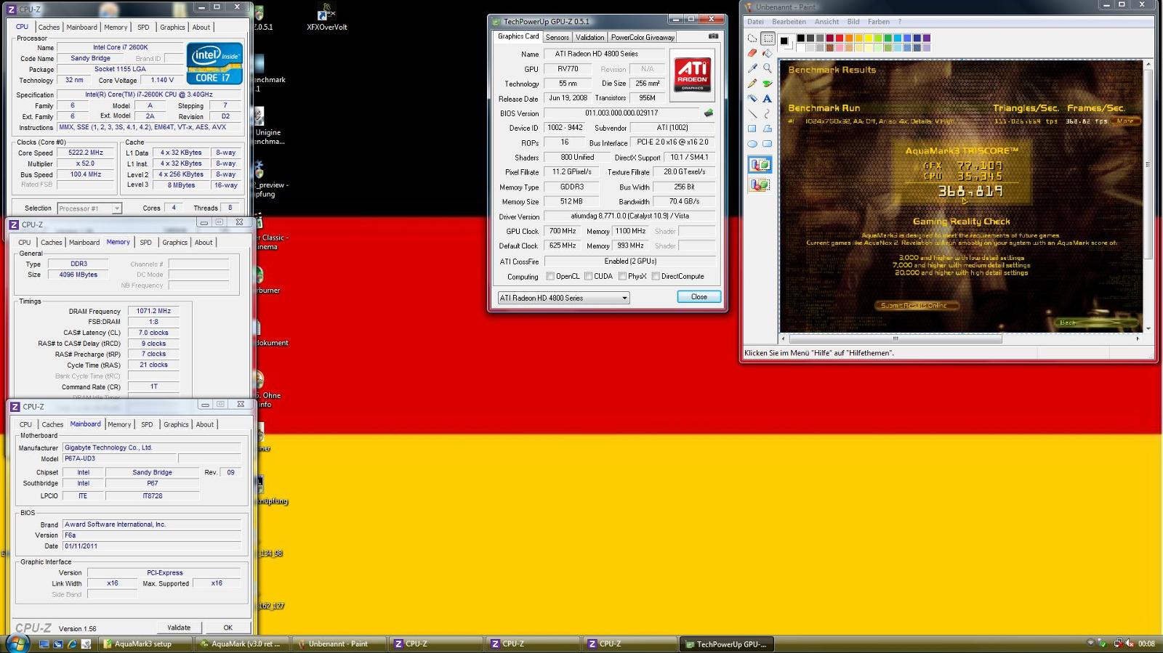The width and height of the screenshot is (1163, 653).
Task: Pick the yellow swatch in Paint palette
Action: [x=868, y=38]
